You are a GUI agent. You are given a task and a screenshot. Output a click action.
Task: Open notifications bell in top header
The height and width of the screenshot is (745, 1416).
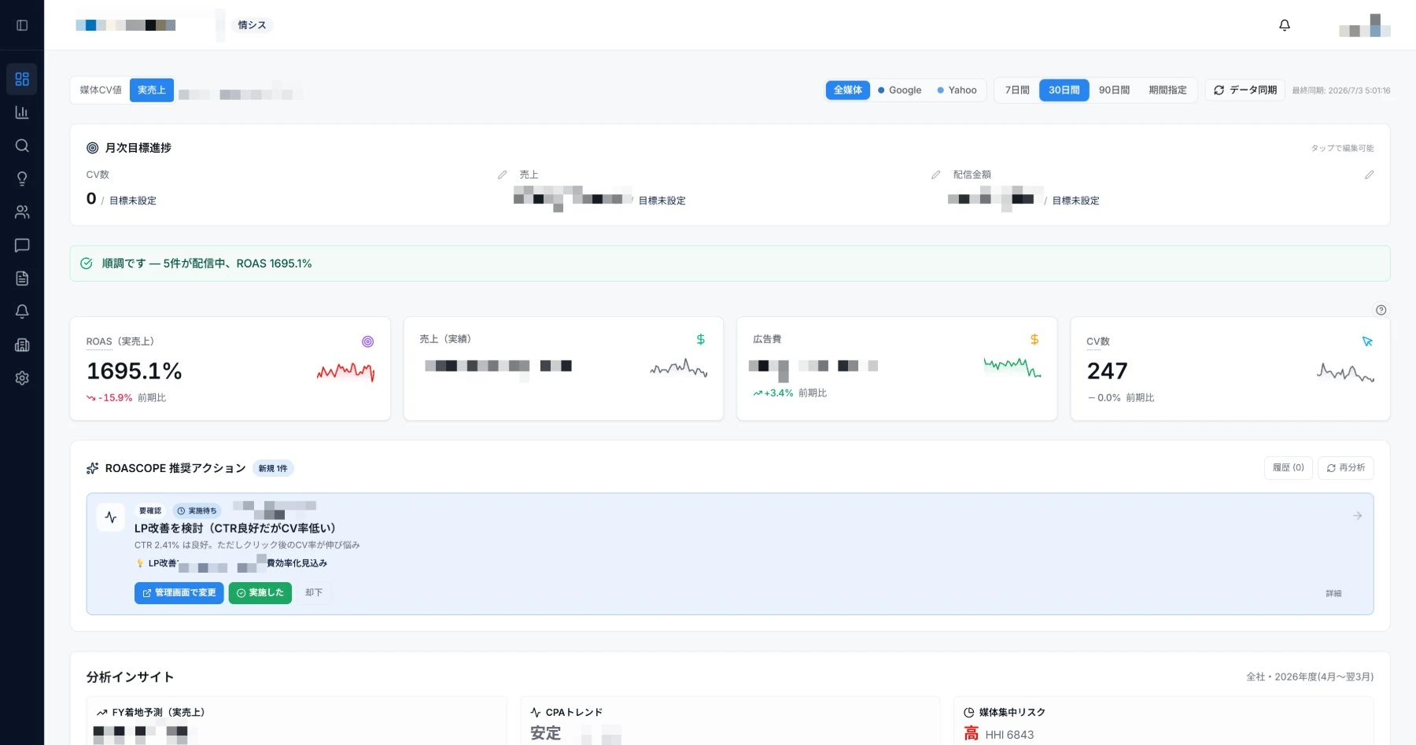tap(1285, 25)
